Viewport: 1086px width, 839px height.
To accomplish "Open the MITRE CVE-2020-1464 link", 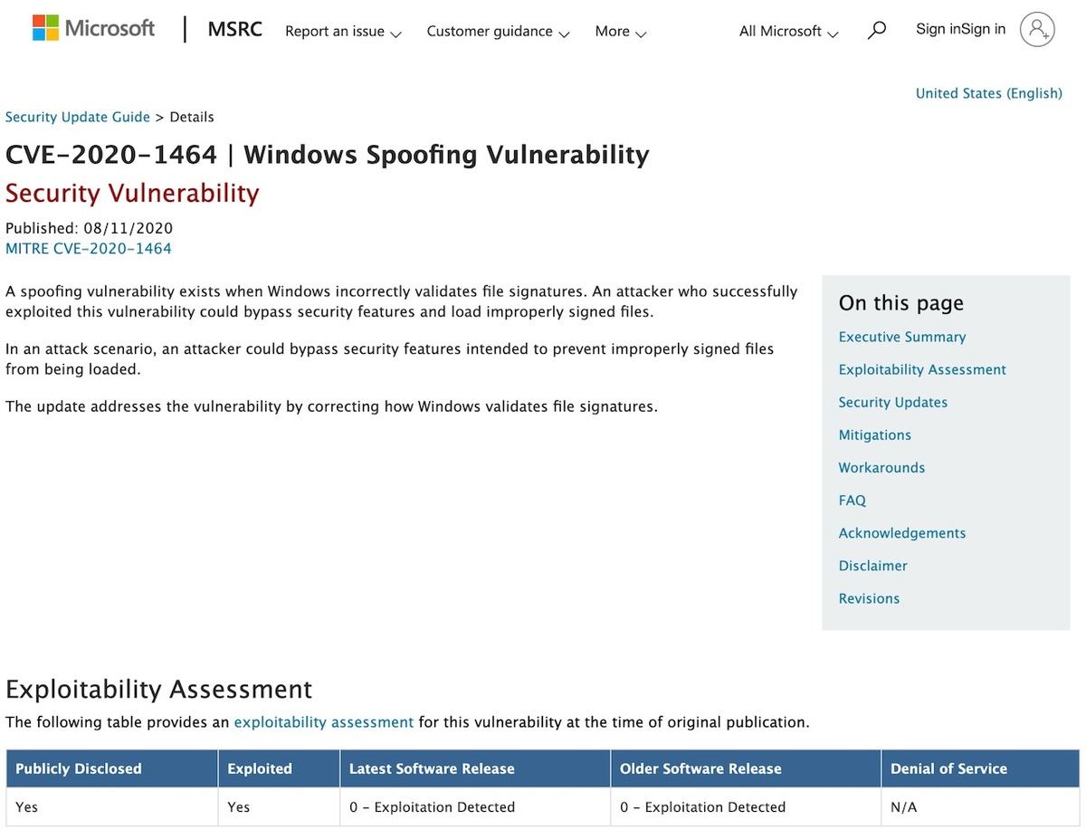I will 89,248.
